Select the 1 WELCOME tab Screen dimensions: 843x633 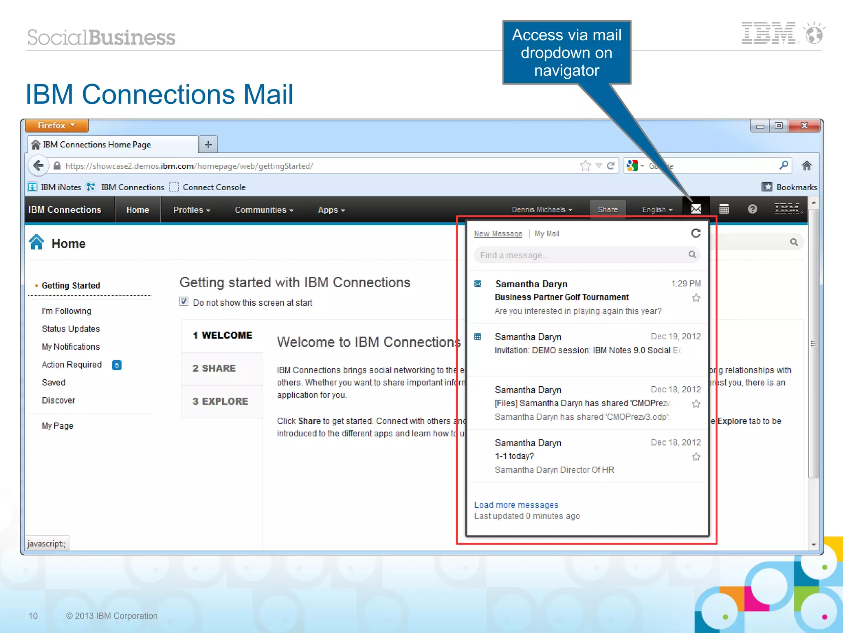tap(222, 335)
